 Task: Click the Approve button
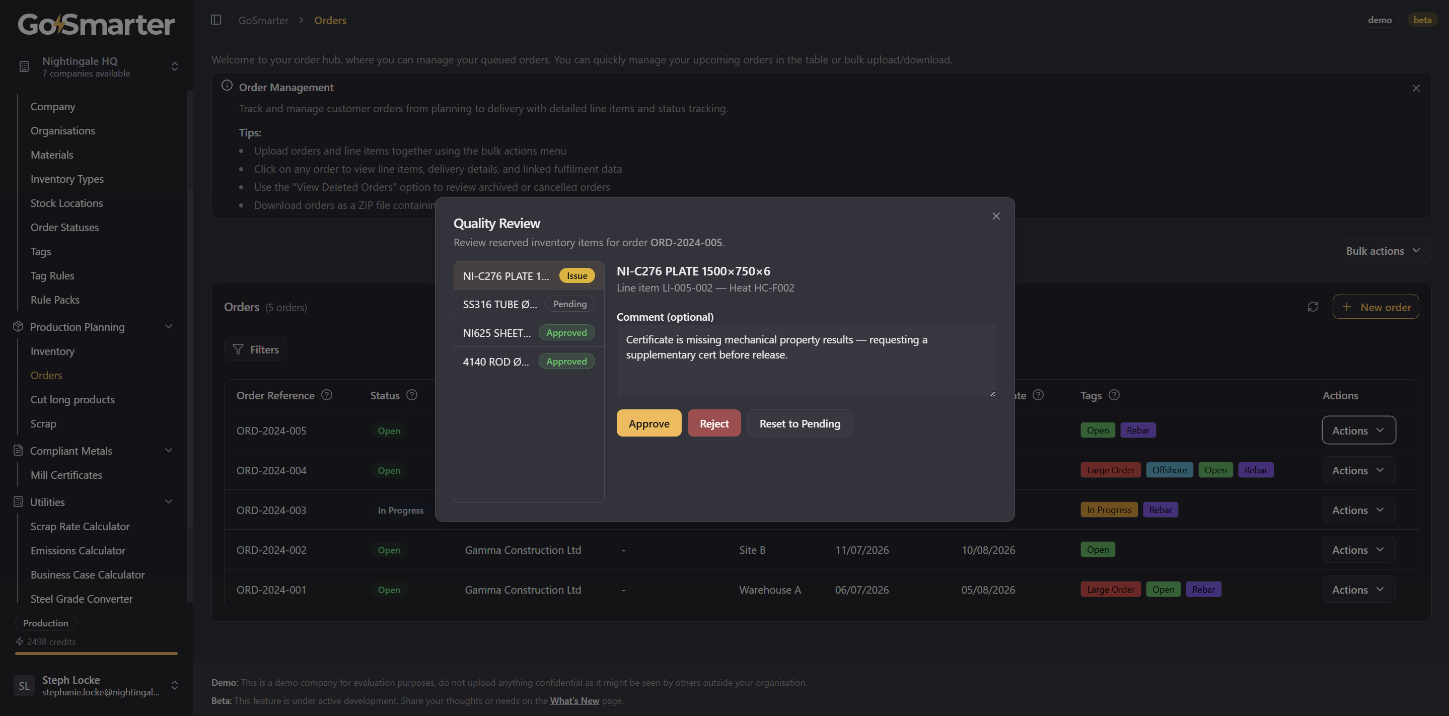click(x=649, y=423)
